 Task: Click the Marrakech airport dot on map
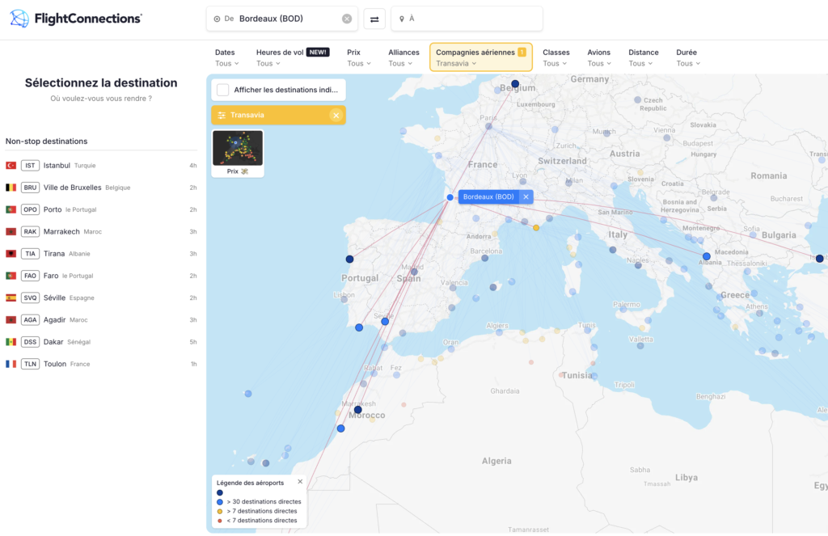pyautogui.click(x=358, y=410)
